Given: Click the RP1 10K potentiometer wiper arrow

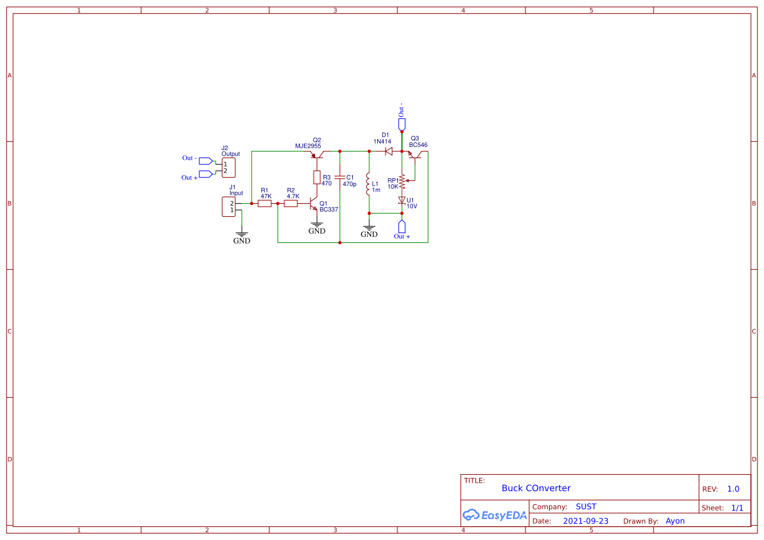Looking at the screenshot, I should pos(407,181).
